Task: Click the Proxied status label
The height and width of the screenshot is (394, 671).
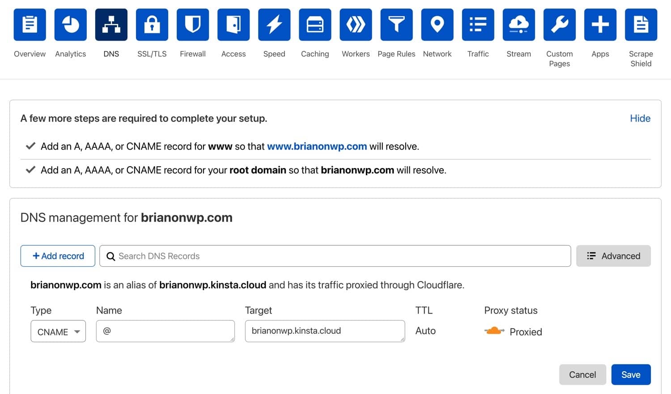Action: pos(526,332)
